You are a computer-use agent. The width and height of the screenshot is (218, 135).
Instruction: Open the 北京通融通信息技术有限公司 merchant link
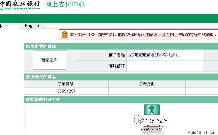point(153,55)
